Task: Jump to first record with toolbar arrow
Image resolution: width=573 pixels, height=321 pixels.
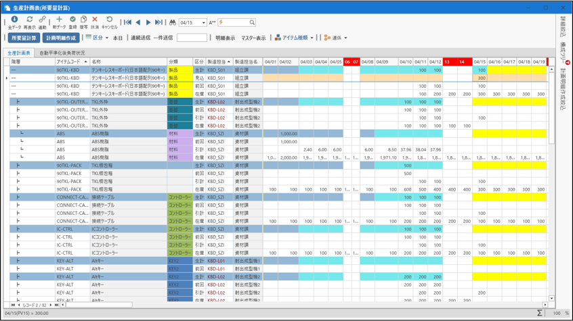Action: coord(127,22)
